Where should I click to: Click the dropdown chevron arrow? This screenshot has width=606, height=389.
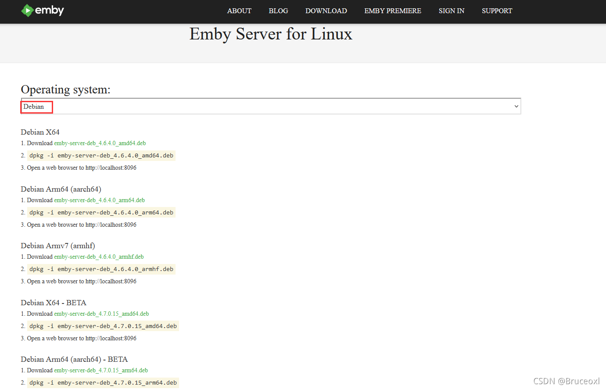coord(516,107)
